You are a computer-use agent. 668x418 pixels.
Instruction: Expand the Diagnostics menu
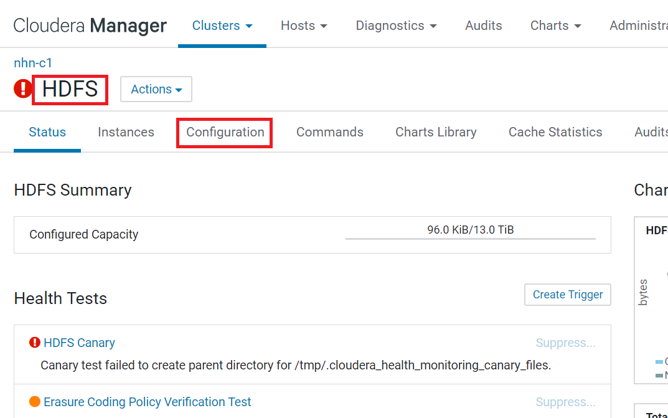click(x=396, y=26)
